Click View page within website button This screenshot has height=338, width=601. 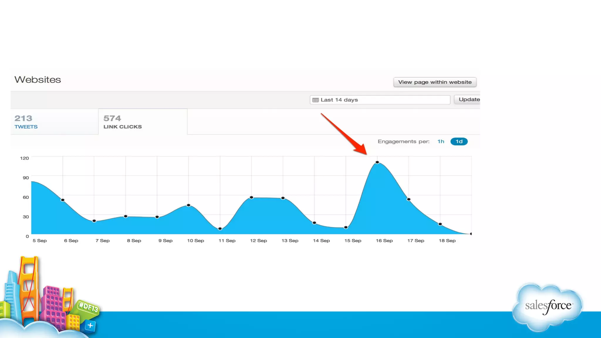[435, 82]
